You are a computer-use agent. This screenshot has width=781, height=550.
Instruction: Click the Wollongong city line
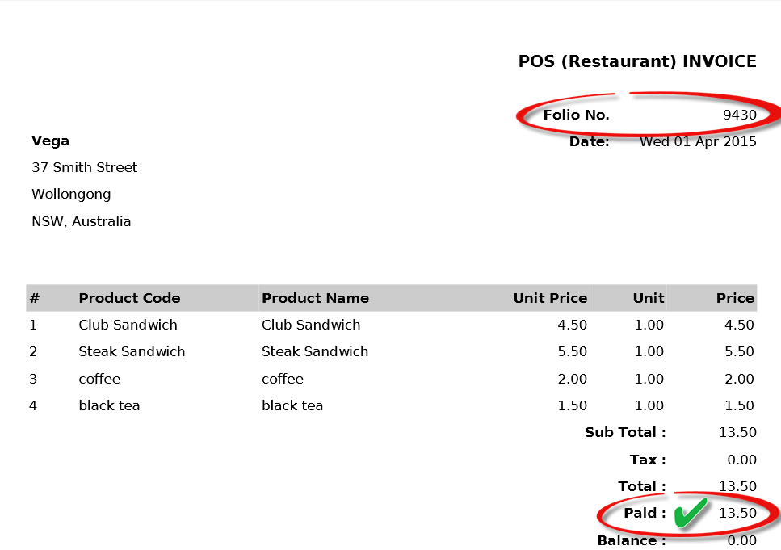coord(71,194)
